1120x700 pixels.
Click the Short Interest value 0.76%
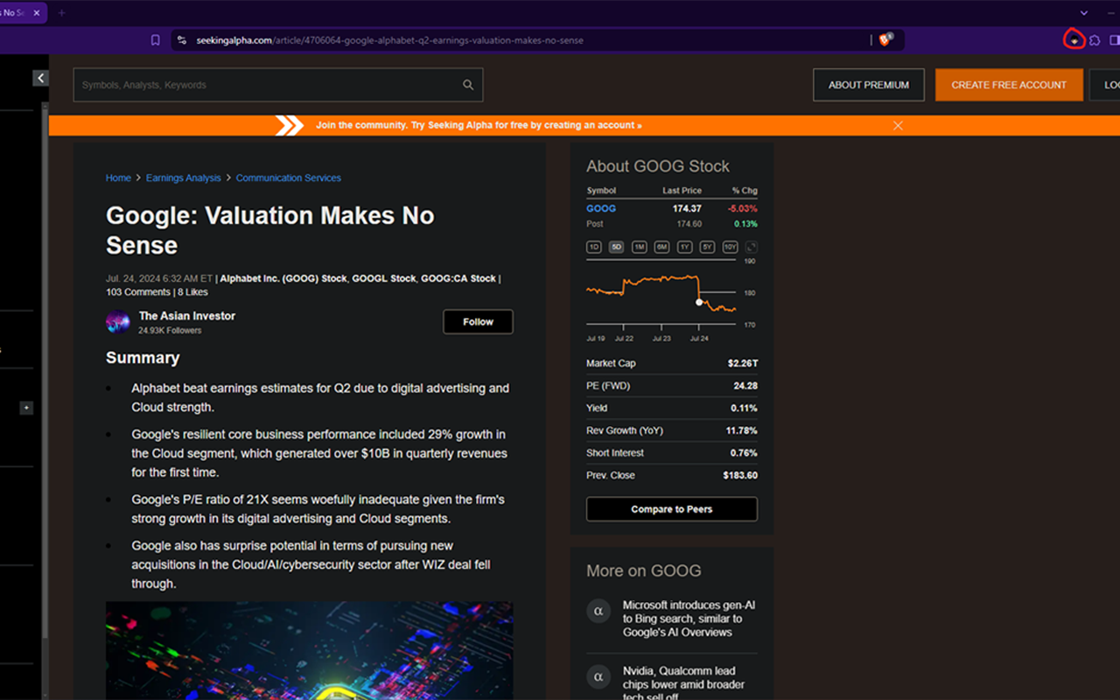745,453
